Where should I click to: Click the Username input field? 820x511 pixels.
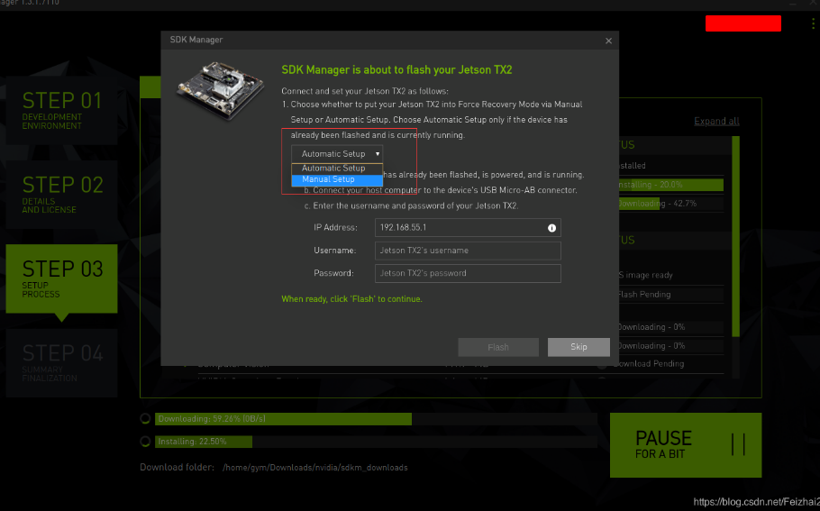click(x=468, y=251)
